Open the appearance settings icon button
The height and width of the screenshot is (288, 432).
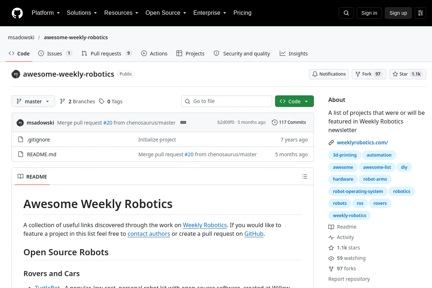420,13
